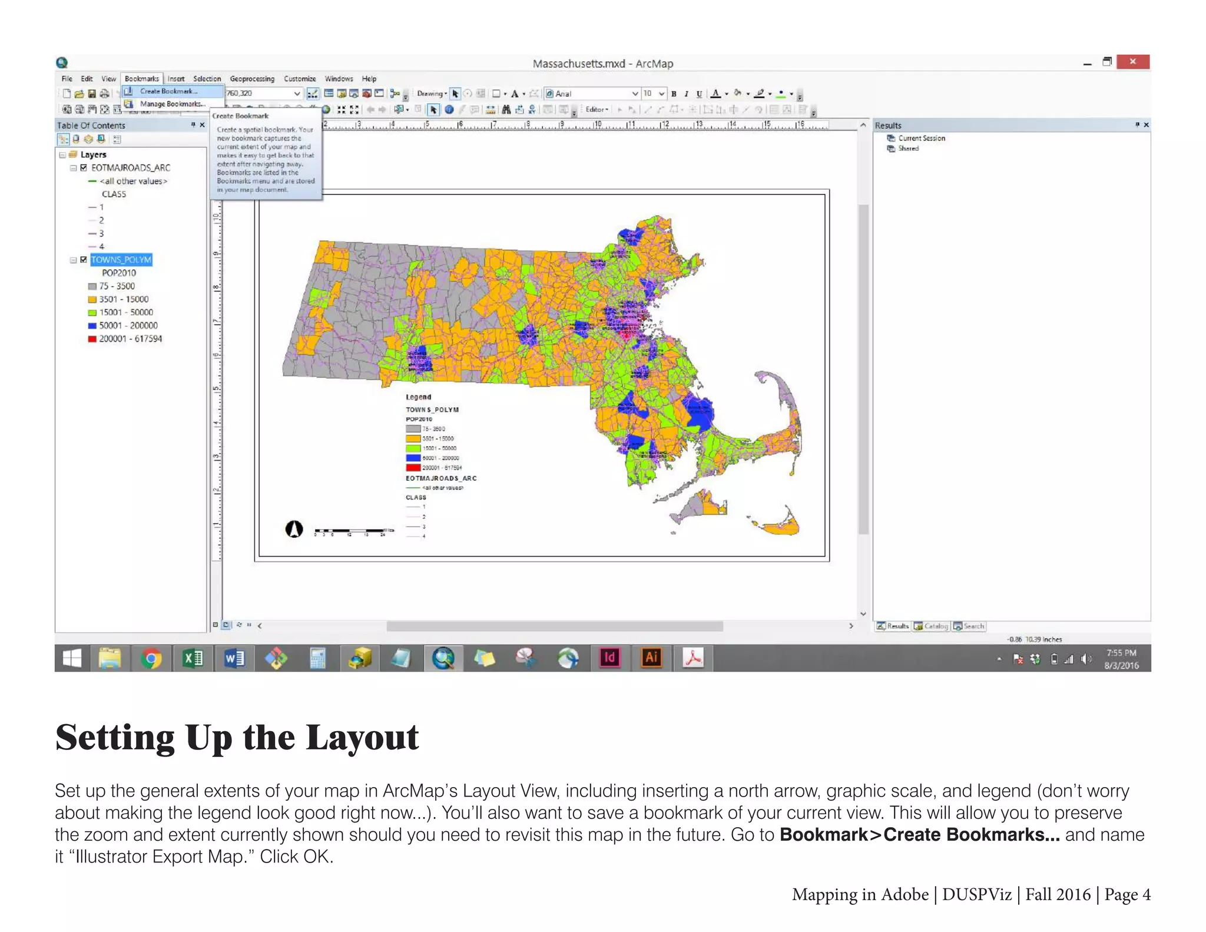Select the Select Elements arrow on Tools toolbar
The image size is (1206, 932).
(x=433, y=110)
